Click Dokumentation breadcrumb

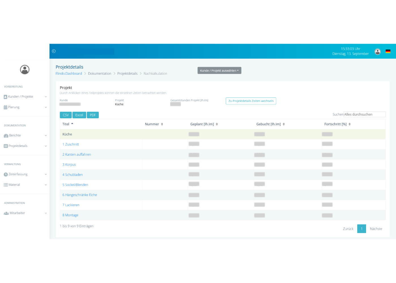click(x=100, y=74)
